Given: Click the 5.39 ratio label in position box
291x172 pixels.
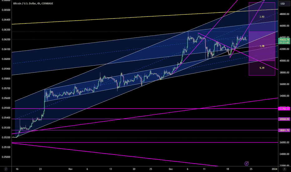Looking at the screenshot, I should point(262,68).
